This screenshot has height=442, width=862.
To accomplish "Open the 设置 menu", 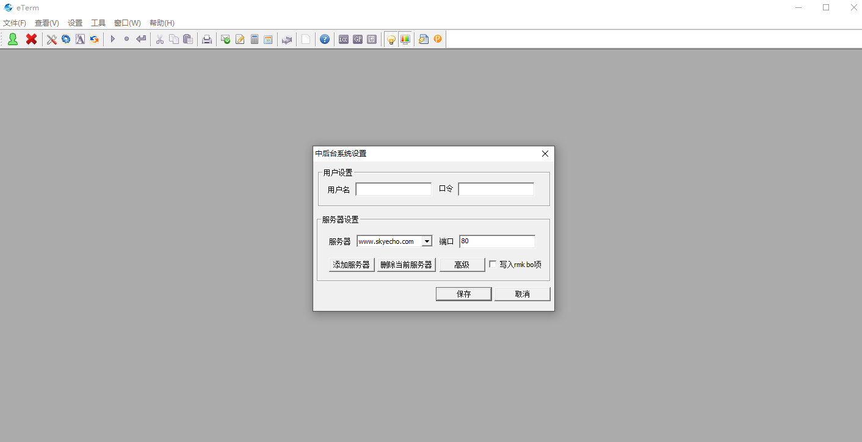I will coord(75,23).
